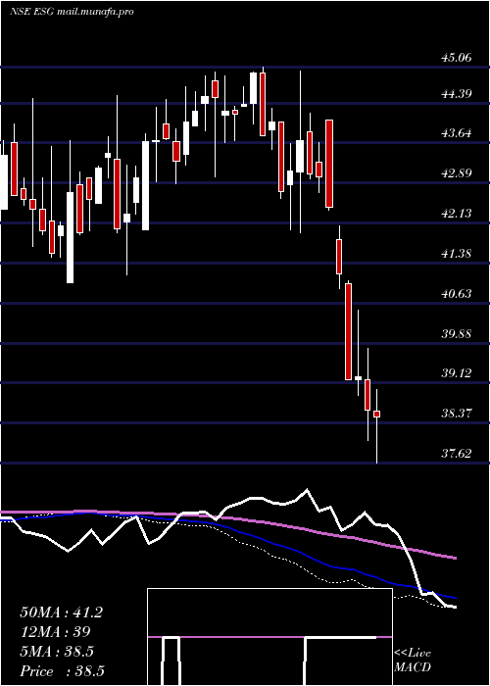Click the 'Price : 38.5' reading

point(62,671)
